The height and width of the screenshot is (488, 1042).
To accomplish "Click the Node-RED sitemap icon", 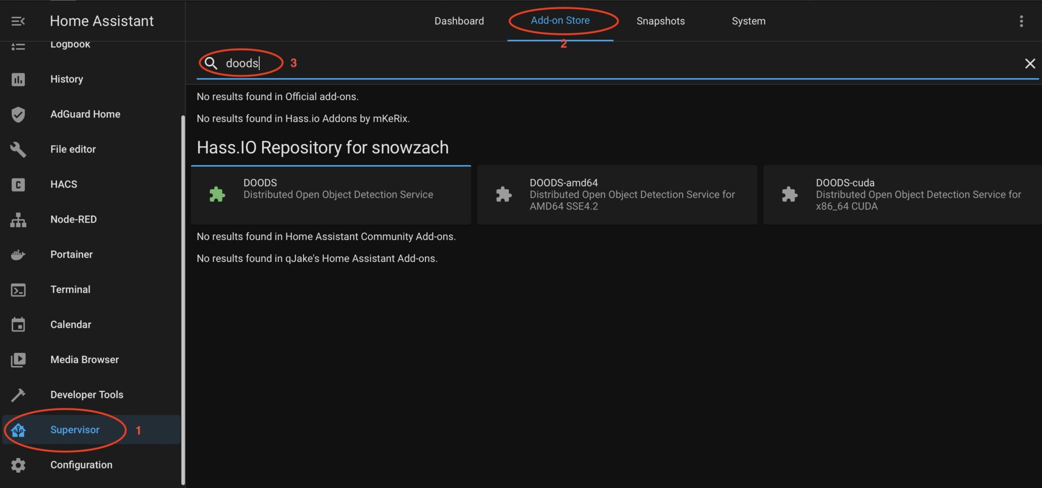I will click(x=18, y=220).
